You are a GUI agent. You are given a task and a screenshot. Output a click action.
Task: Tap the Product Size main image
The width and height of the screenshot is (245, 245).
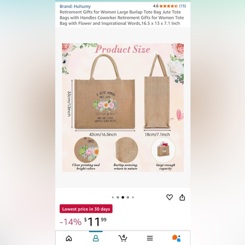click(123, 107)
